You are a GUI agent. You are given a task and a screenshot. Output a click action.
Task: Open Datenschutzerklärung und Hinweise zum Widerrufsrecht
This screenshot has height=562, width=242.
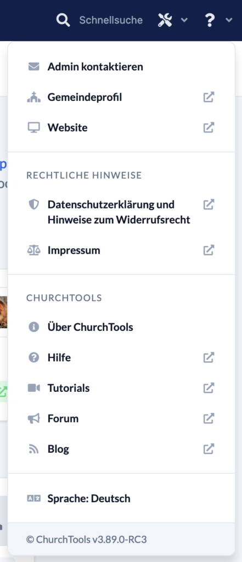(x=121, y=212)
